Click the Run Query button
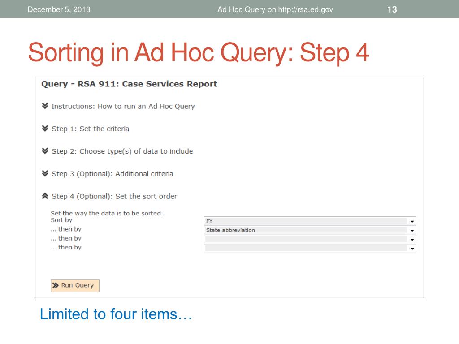459x344 pixels. [x=75, y=285]
